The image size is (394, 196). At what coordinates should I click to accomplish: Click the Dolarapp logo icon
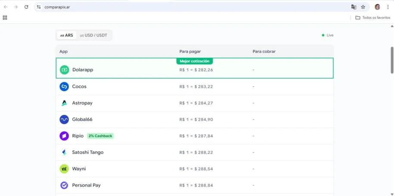point(65,70)
